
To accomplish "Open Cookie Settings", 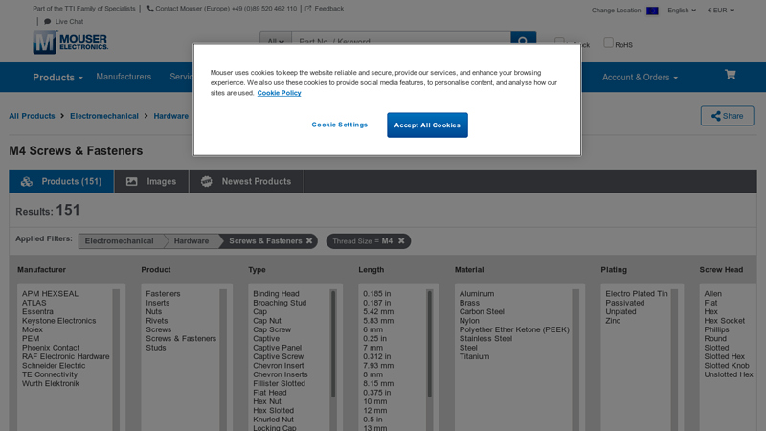I will point(340,125).
